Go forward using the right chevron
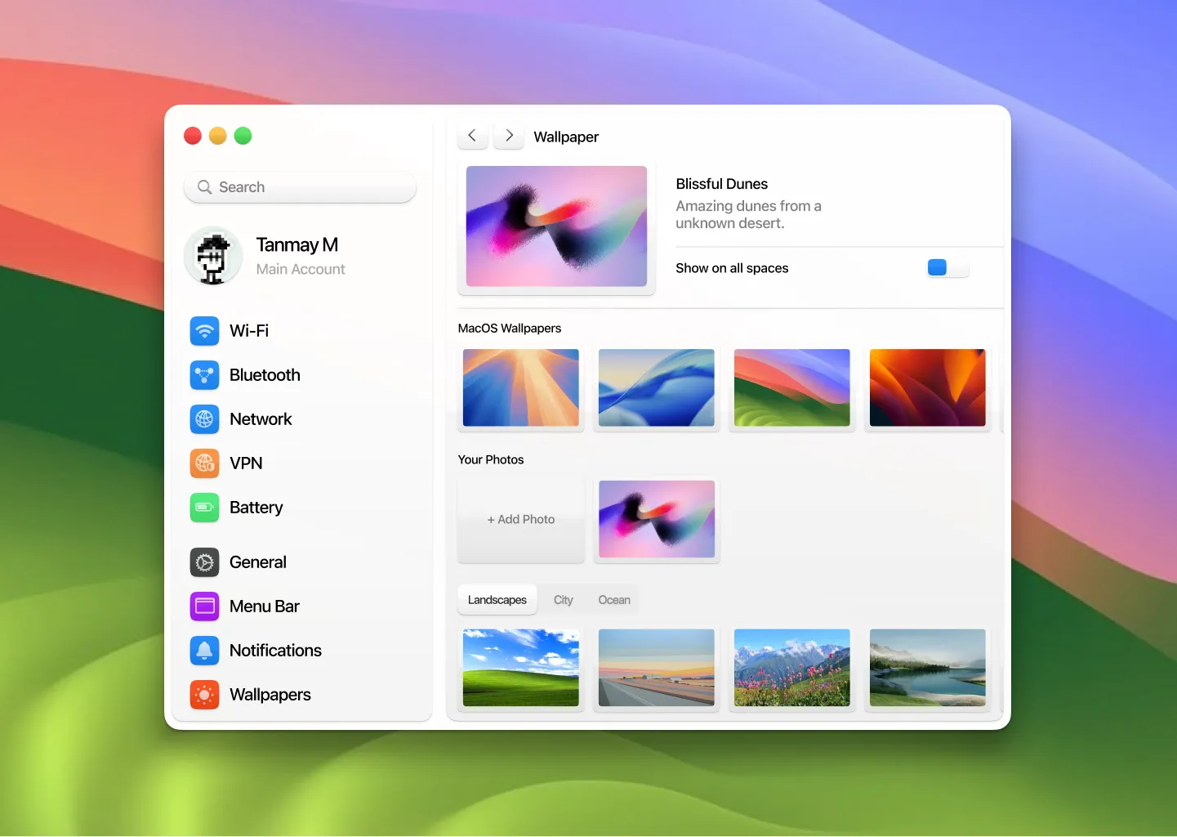This screenshot has width=1177, height=837. pos(508,136)
